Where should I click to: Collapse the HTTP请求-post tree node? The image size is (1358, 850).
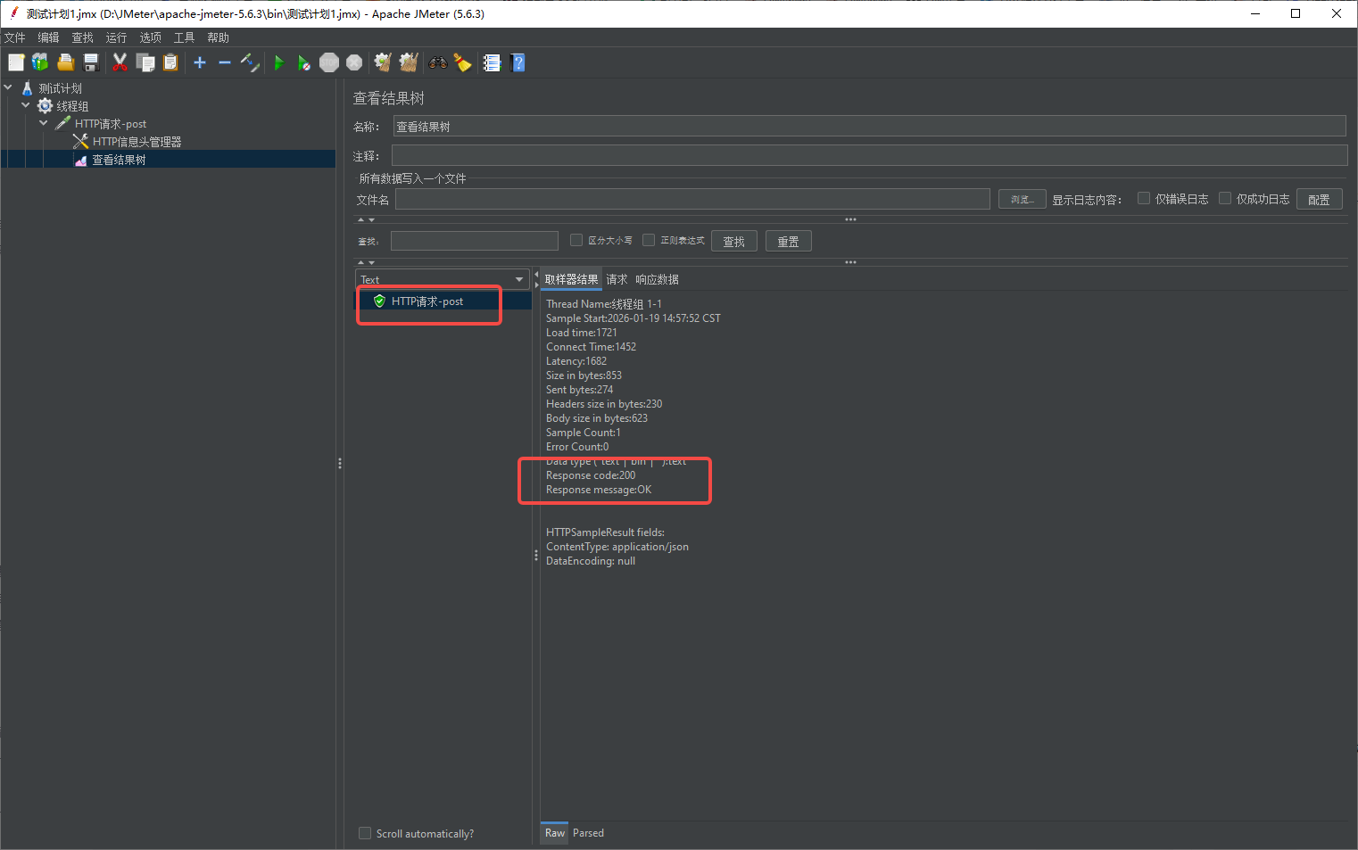click(44, 123)
